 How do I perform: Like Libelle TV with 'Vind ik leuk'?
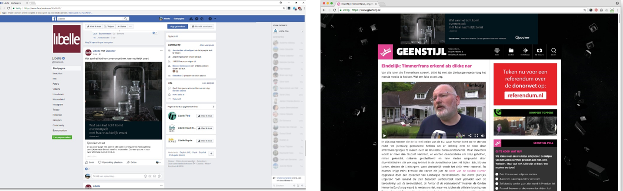click(x=204, y=116)
